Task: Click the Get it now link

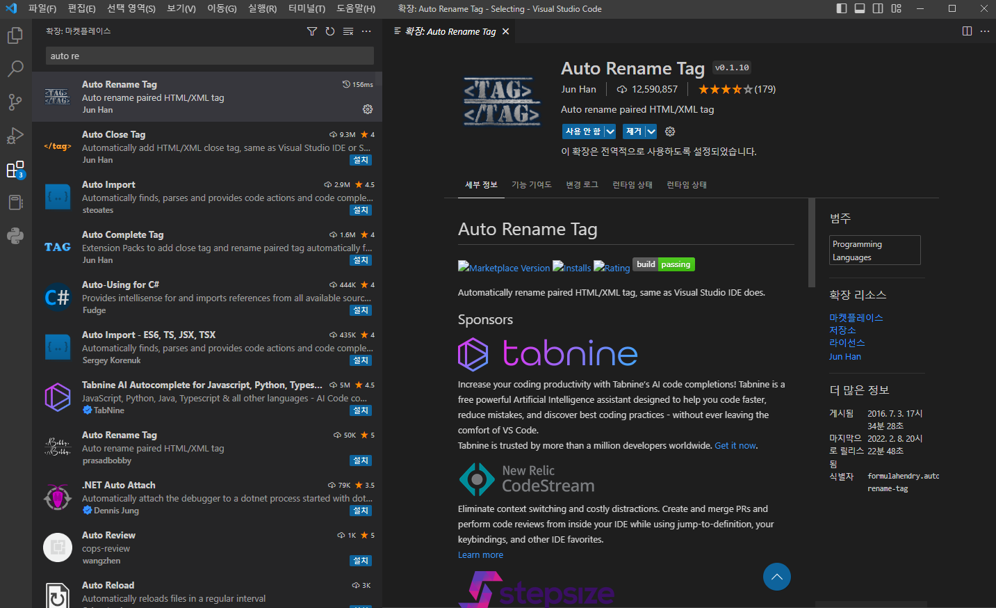Action: tap(735, 446)
